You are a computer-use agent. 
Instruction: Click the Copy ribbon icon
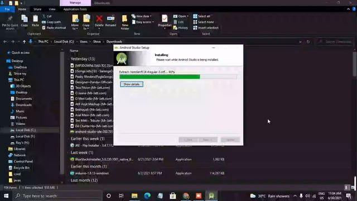(x=25, y=21)
